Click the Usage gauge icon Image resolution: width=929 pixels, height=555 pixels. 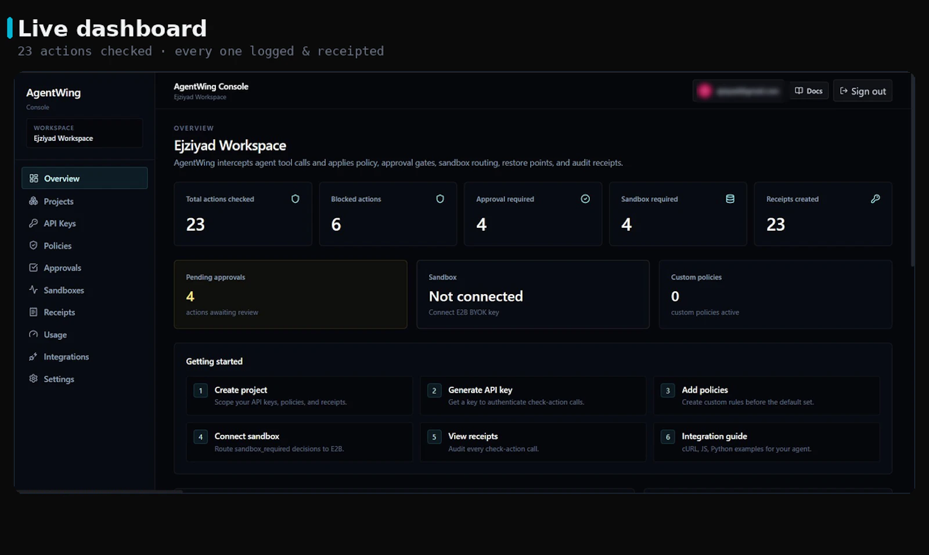point(34,334)
